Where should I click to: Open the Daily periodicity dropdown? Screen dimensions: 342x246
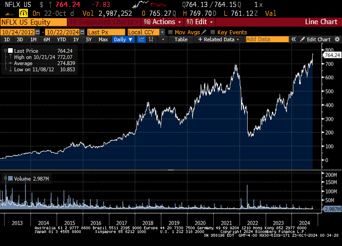point(123,39)
